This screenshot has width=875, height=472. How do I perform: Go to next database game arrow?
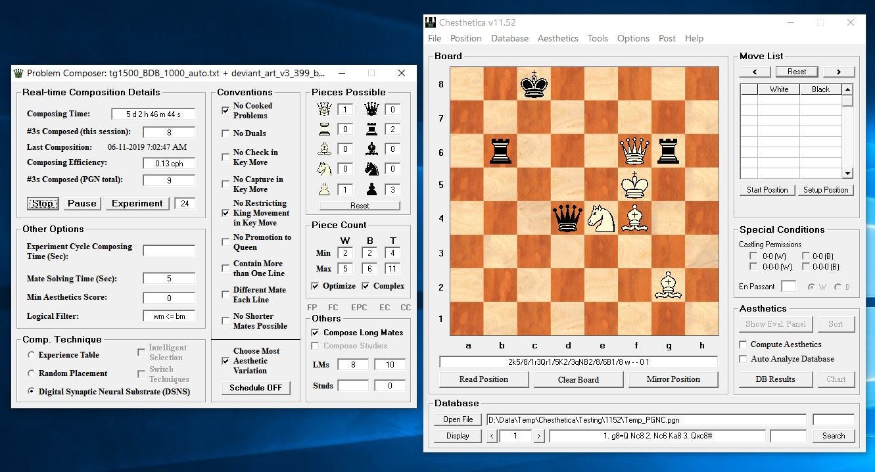539,436
